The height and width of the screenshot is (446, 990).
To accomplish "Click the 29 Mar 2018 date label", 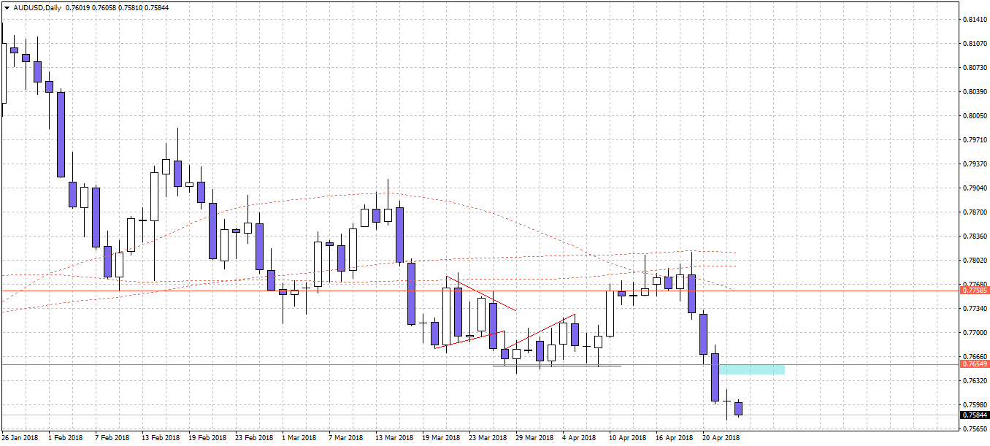I will pyautogui.click(x=534, y=438).
